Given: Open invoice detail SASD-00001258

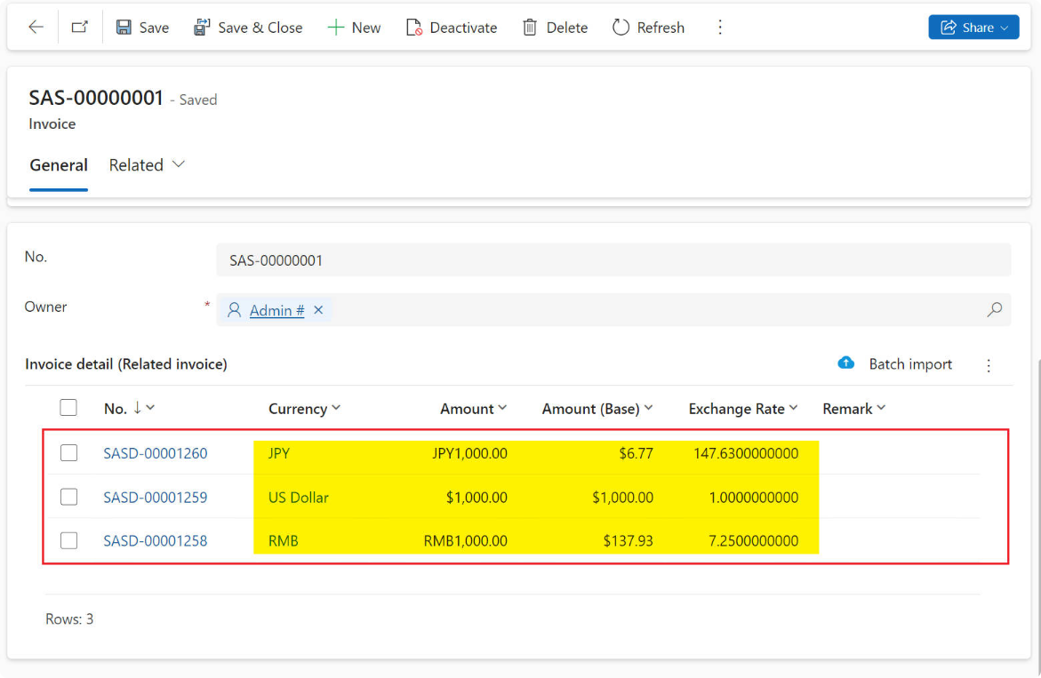Looking at the screenshot, I should tap(156, 540).
